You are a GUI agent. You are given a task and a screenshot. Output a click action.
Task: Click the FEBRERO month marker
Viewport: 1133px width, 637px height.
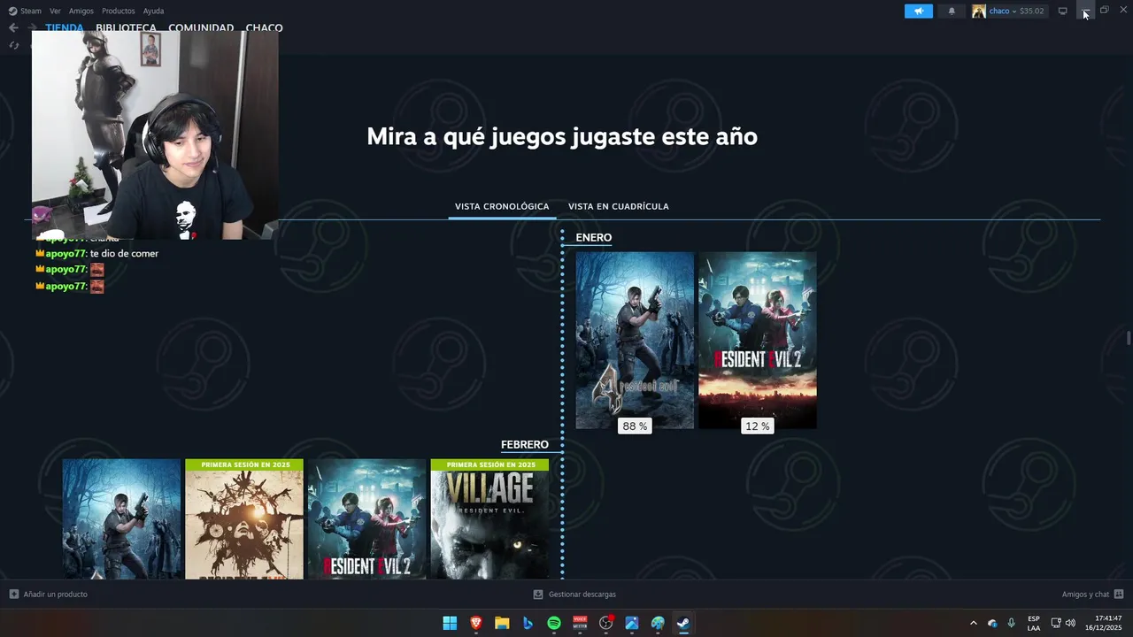525,444
